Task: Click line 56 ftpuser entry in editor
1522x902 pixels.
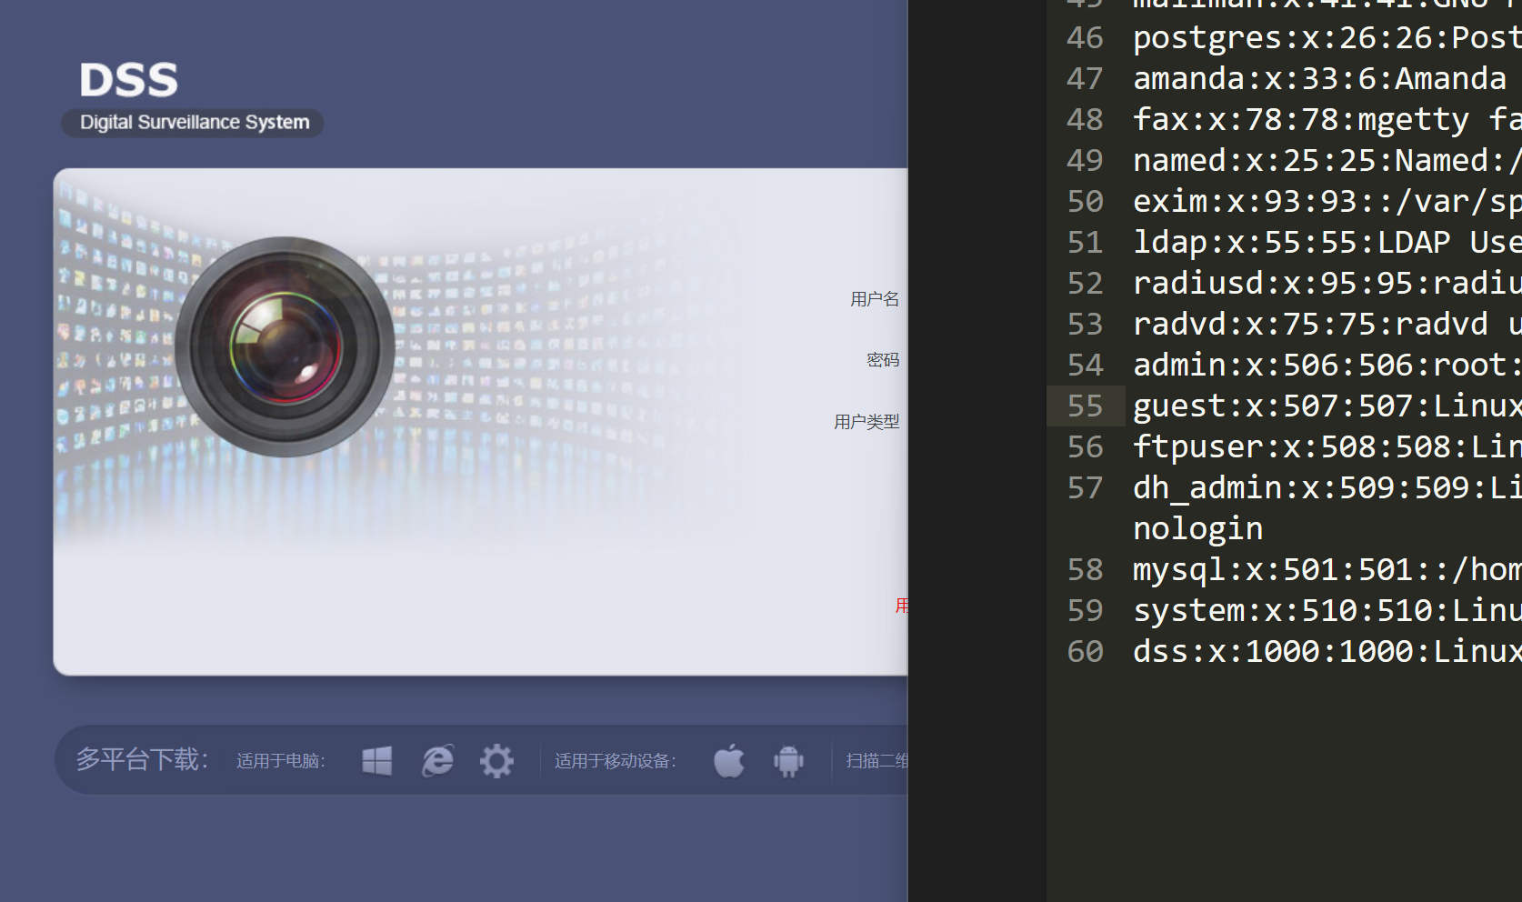Action: point(1327,446)
